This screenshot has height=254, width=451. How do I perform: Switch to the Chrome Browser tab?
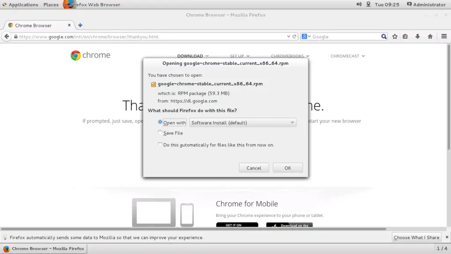click(x=39, y=25)
